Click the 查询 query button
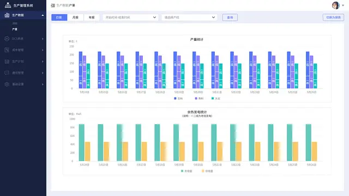 click(230, 17)
